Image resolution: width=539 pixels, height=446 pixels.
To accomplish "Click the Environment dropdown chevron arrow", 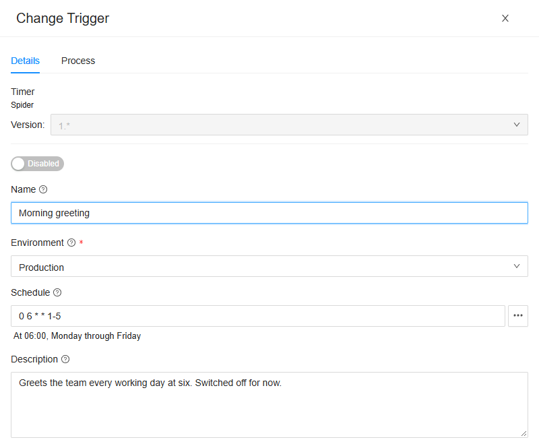I will tap(517, 266).
